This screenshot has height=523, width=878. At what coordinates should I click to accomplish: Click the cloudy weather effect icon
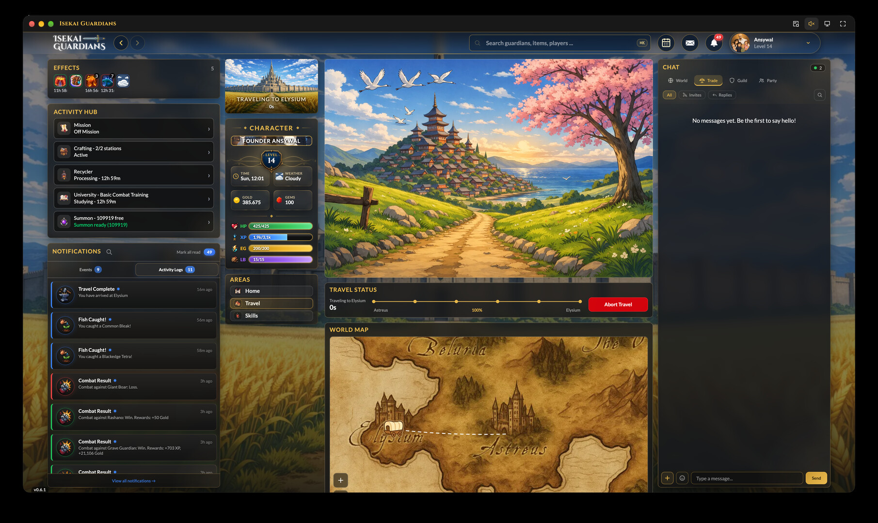[123, 81]
